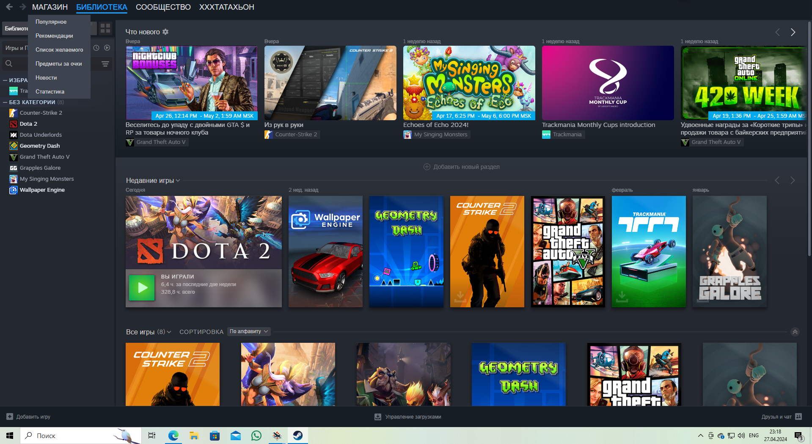Click Добавить новый раздел button
Viewport: 812px width, 444px height.
click(462, 167)
